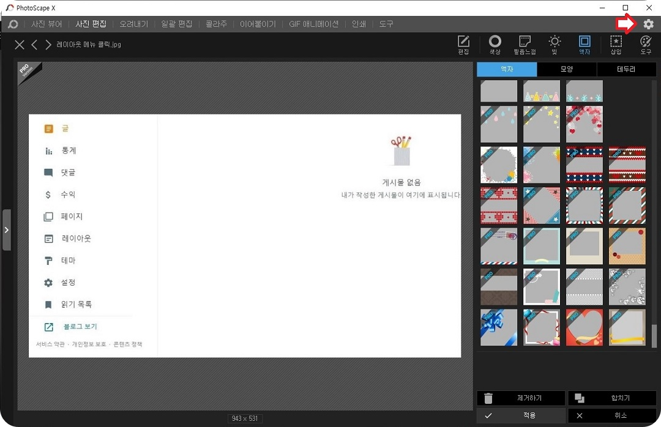
Task: Select the red cross-stitch frame thumbnail
Action: 499,206
